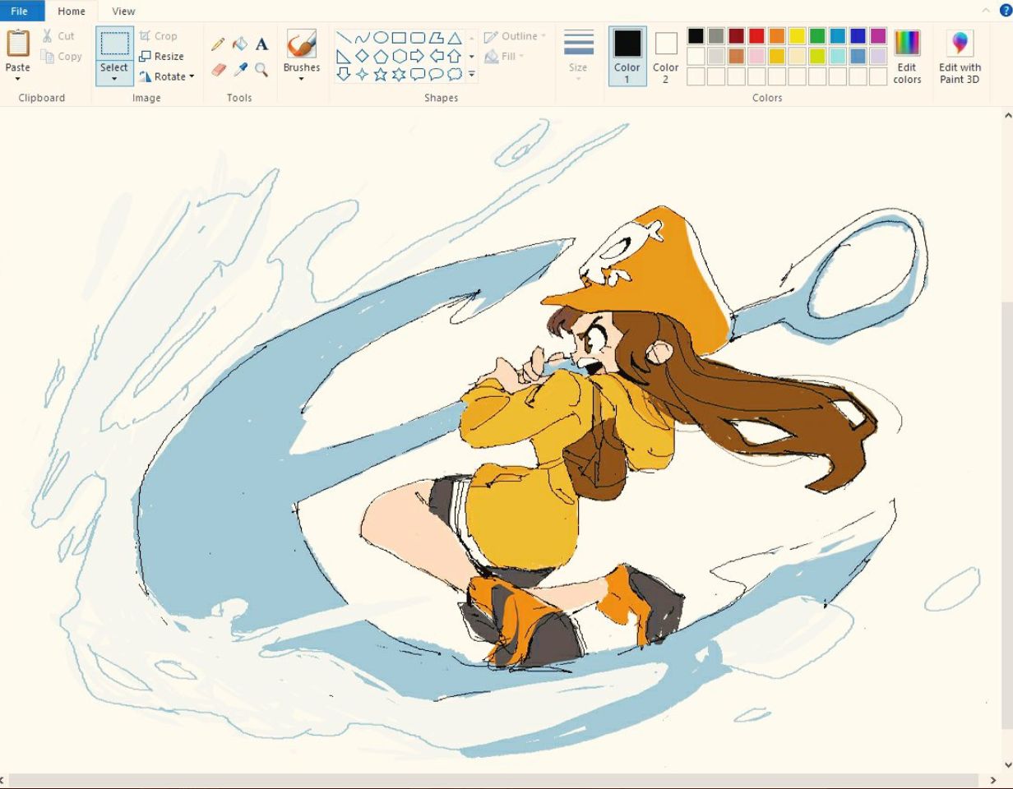Select the red color swatch

click(x=756, y=35)
